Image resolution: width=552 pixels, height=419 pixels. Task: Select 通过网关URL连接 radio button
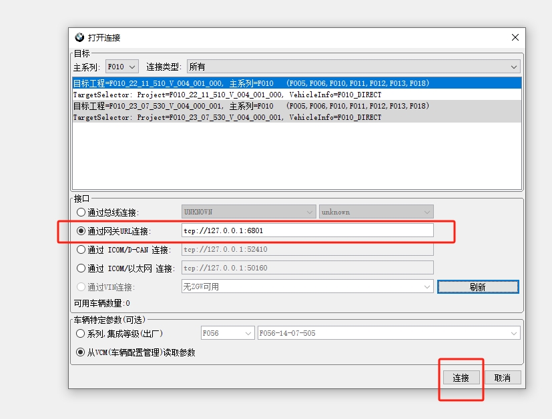[x=81, y=231]
